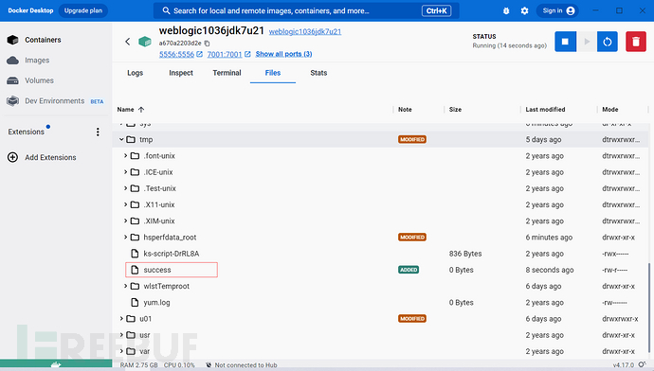Expand the .font-unix folder
Viewport: 654px width, 371px height.
coord(125,156)
